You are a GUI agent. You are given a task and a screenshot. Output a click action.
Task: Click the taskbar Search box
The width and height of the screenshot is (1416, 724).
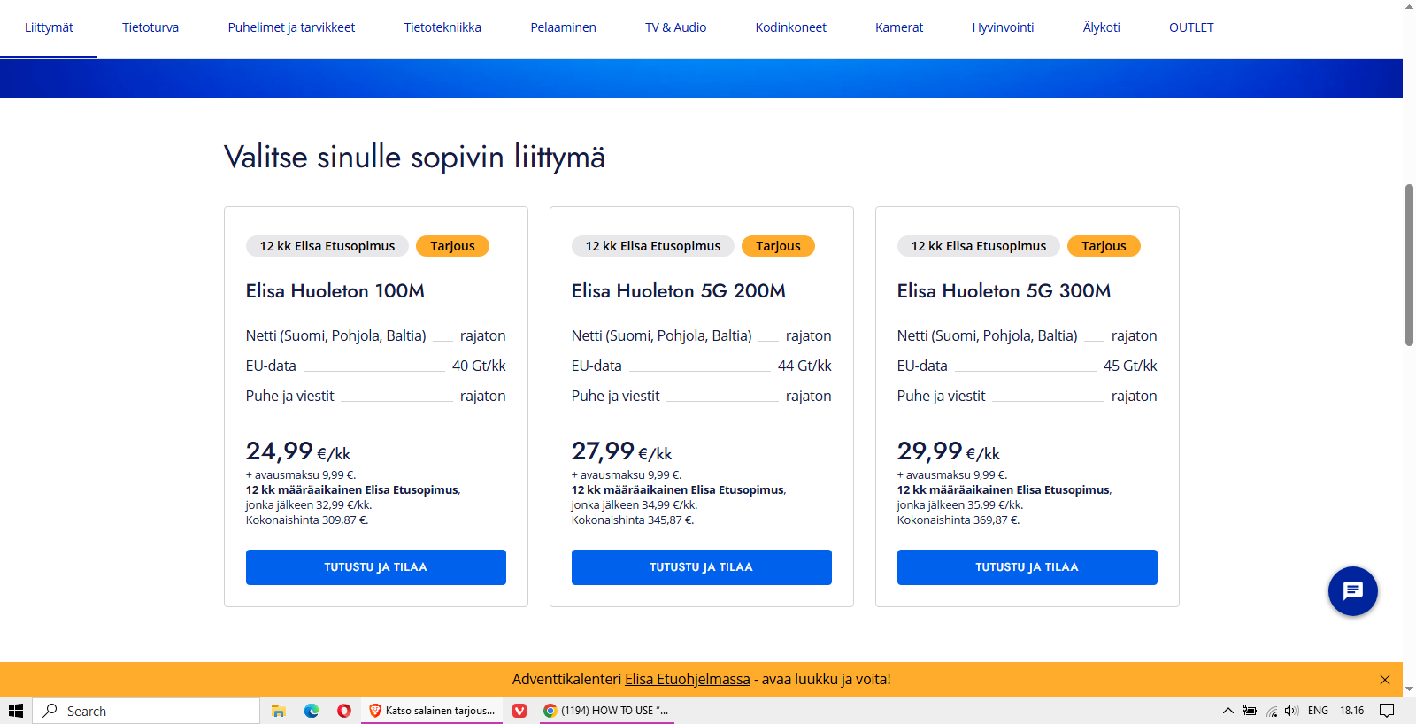pyautogui.click(x=147, y=711)
